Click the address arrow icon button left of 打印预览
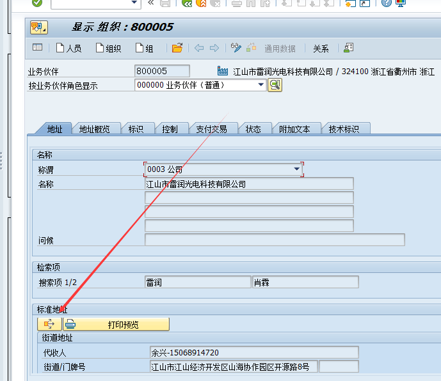The width and height of the screenshot is (441, 381). pyautogui.click(x=49, y=325)
